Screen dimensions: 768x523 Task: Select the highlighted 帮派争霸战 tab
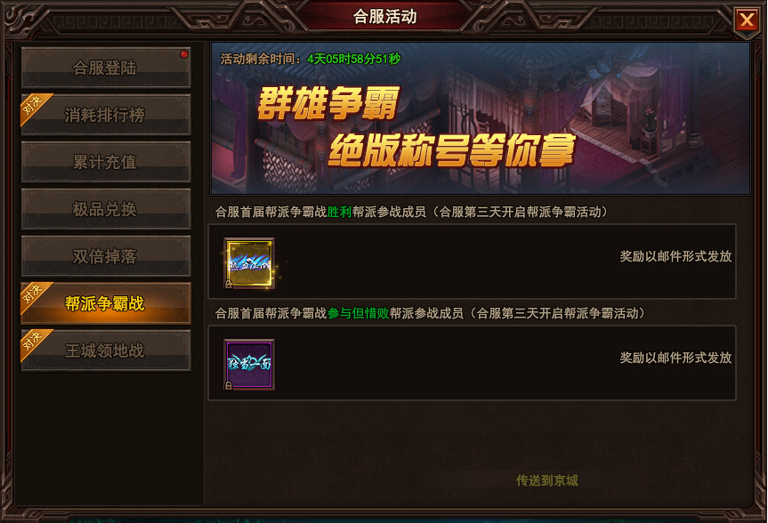(105, 303)
